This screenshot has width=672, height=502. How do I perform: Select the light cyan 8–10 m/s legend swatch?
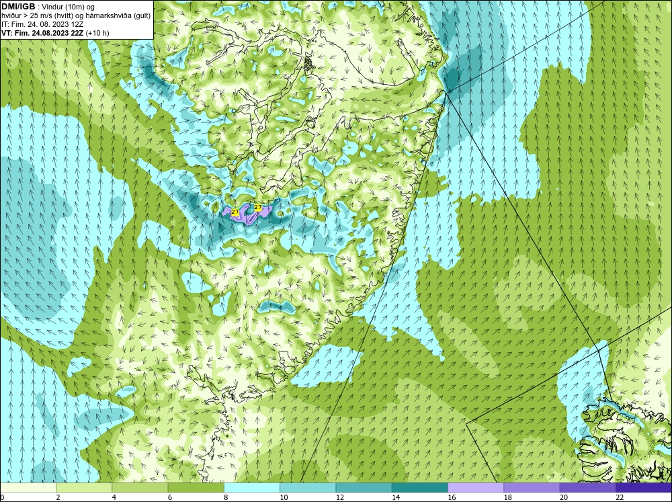point(252,488)
